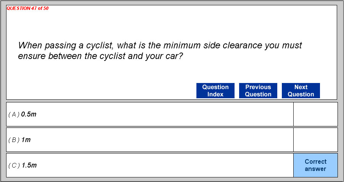The image size is (344, 182).
Task: Click the bold 0.5m answer text
Action: 29,114
